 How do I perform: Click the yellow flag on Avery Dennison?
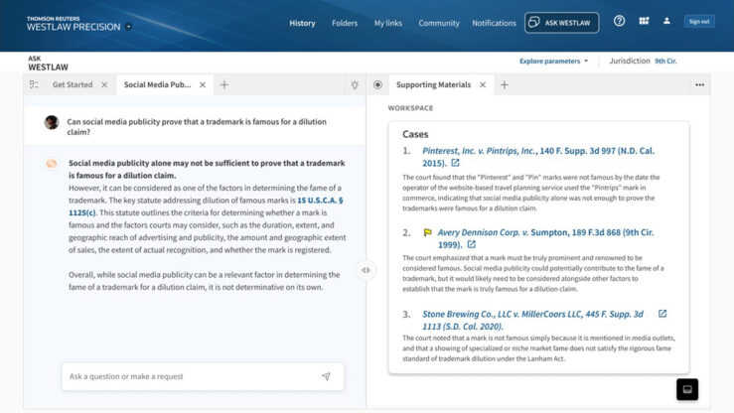[427, 232]
